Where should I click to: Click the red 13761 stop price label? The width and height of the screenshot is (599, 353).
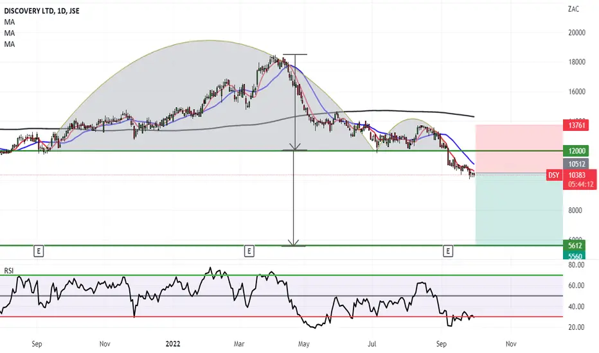[x=576, y=125]
